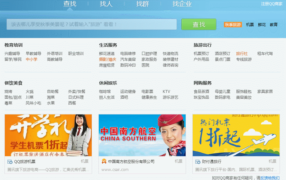Screen dimensions: 286x180
Task: Open the 家具家居 category
Action: [x=265, y=92]
